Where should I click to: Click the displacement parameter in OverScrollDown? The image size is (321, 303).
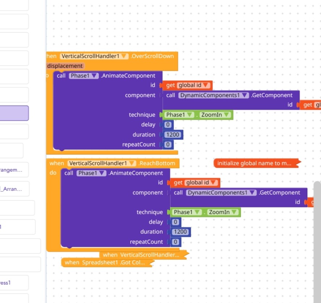click(65, 66)
